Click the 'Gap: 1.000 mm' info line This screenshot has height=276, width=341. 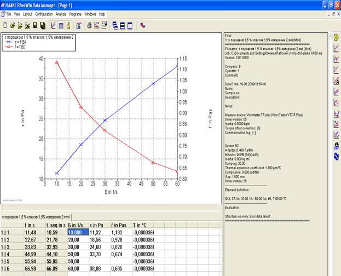(x=235, y=176)
